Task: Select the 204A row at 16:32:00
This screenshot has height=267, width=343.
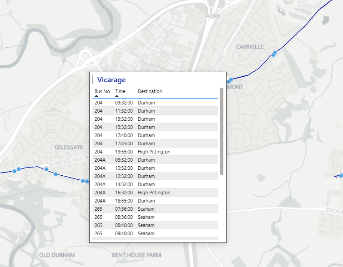Action: pyautogui.click(x=155, y=193)
